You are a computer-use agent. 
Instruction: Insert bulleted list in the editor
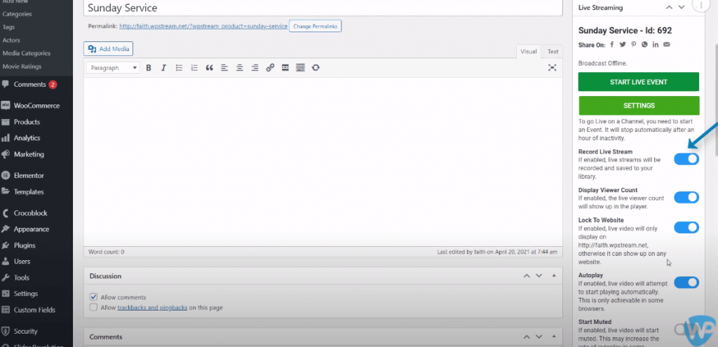pyautogui.click(x=179, y=68)
